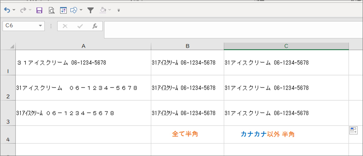
Task: Select column B header
Action: point(188,46)
